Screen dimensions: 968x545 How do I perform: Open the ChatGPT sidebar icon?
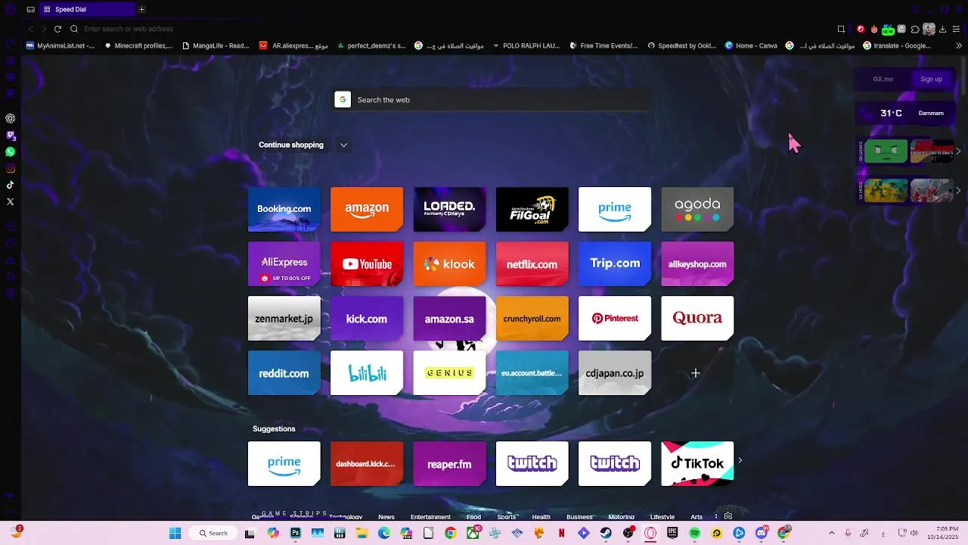tap(11, 118)
